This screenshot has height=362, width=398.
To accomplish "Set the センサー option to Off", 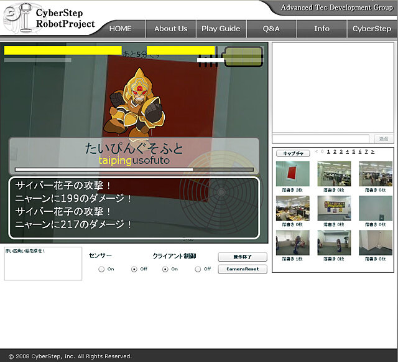I will coord(134,269).
